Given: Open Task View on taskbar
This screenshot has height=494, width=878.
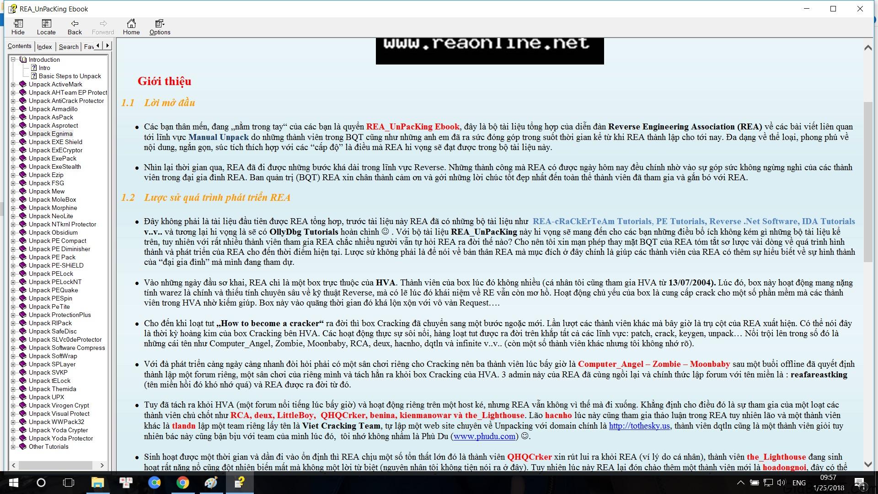Looking at the screenshot, I should [69, 483].
